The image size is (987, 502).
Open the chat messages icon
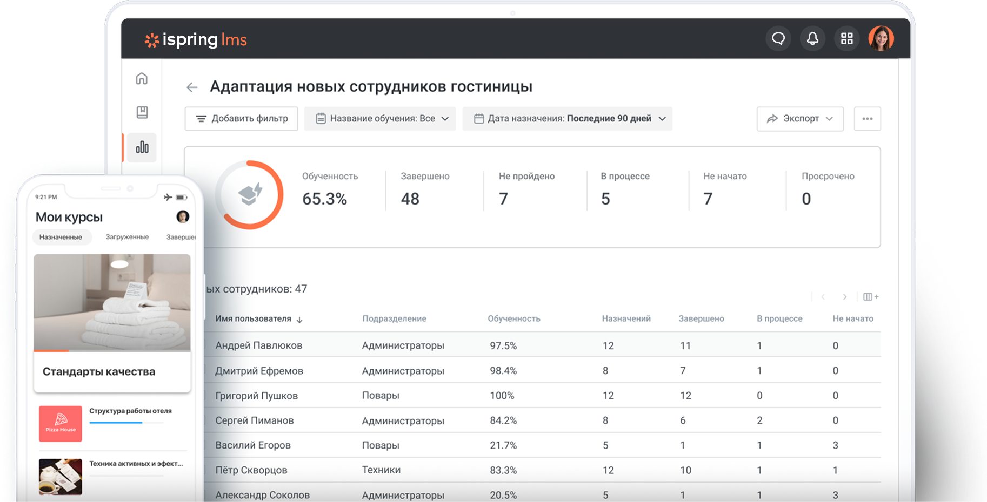point(778,39)
